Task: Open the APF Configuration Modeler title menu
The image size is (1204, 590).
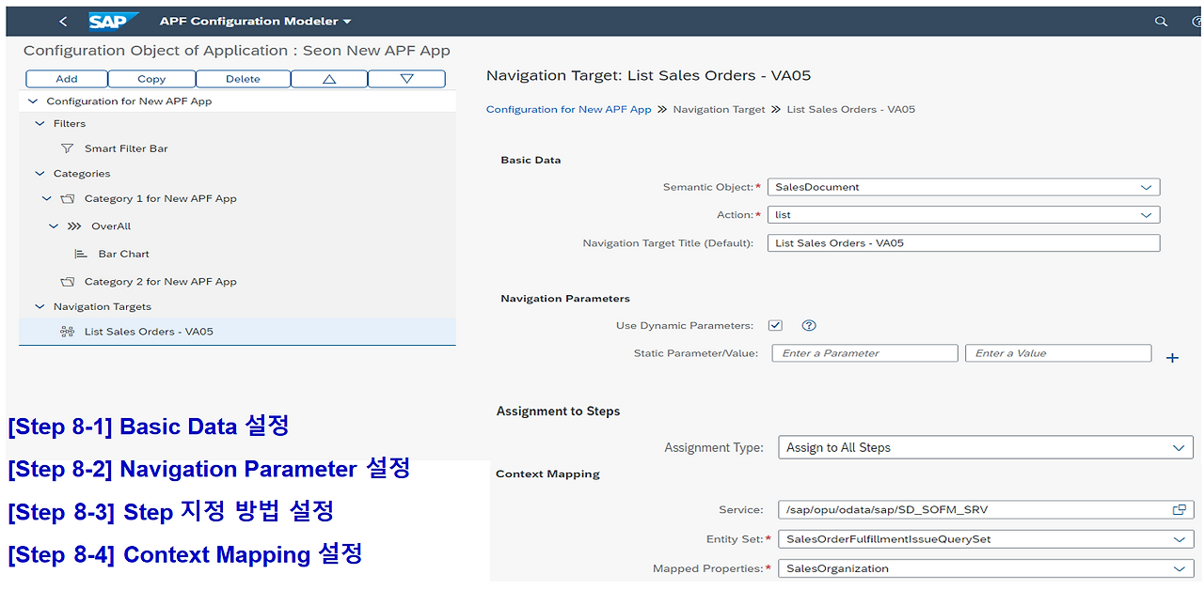Action: tap(349, 20)
